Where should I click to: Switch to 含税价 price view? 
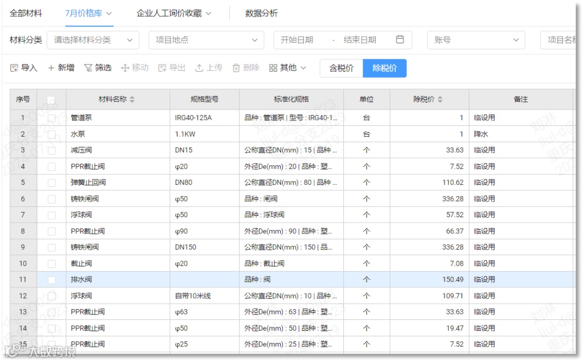click(341, 68)
